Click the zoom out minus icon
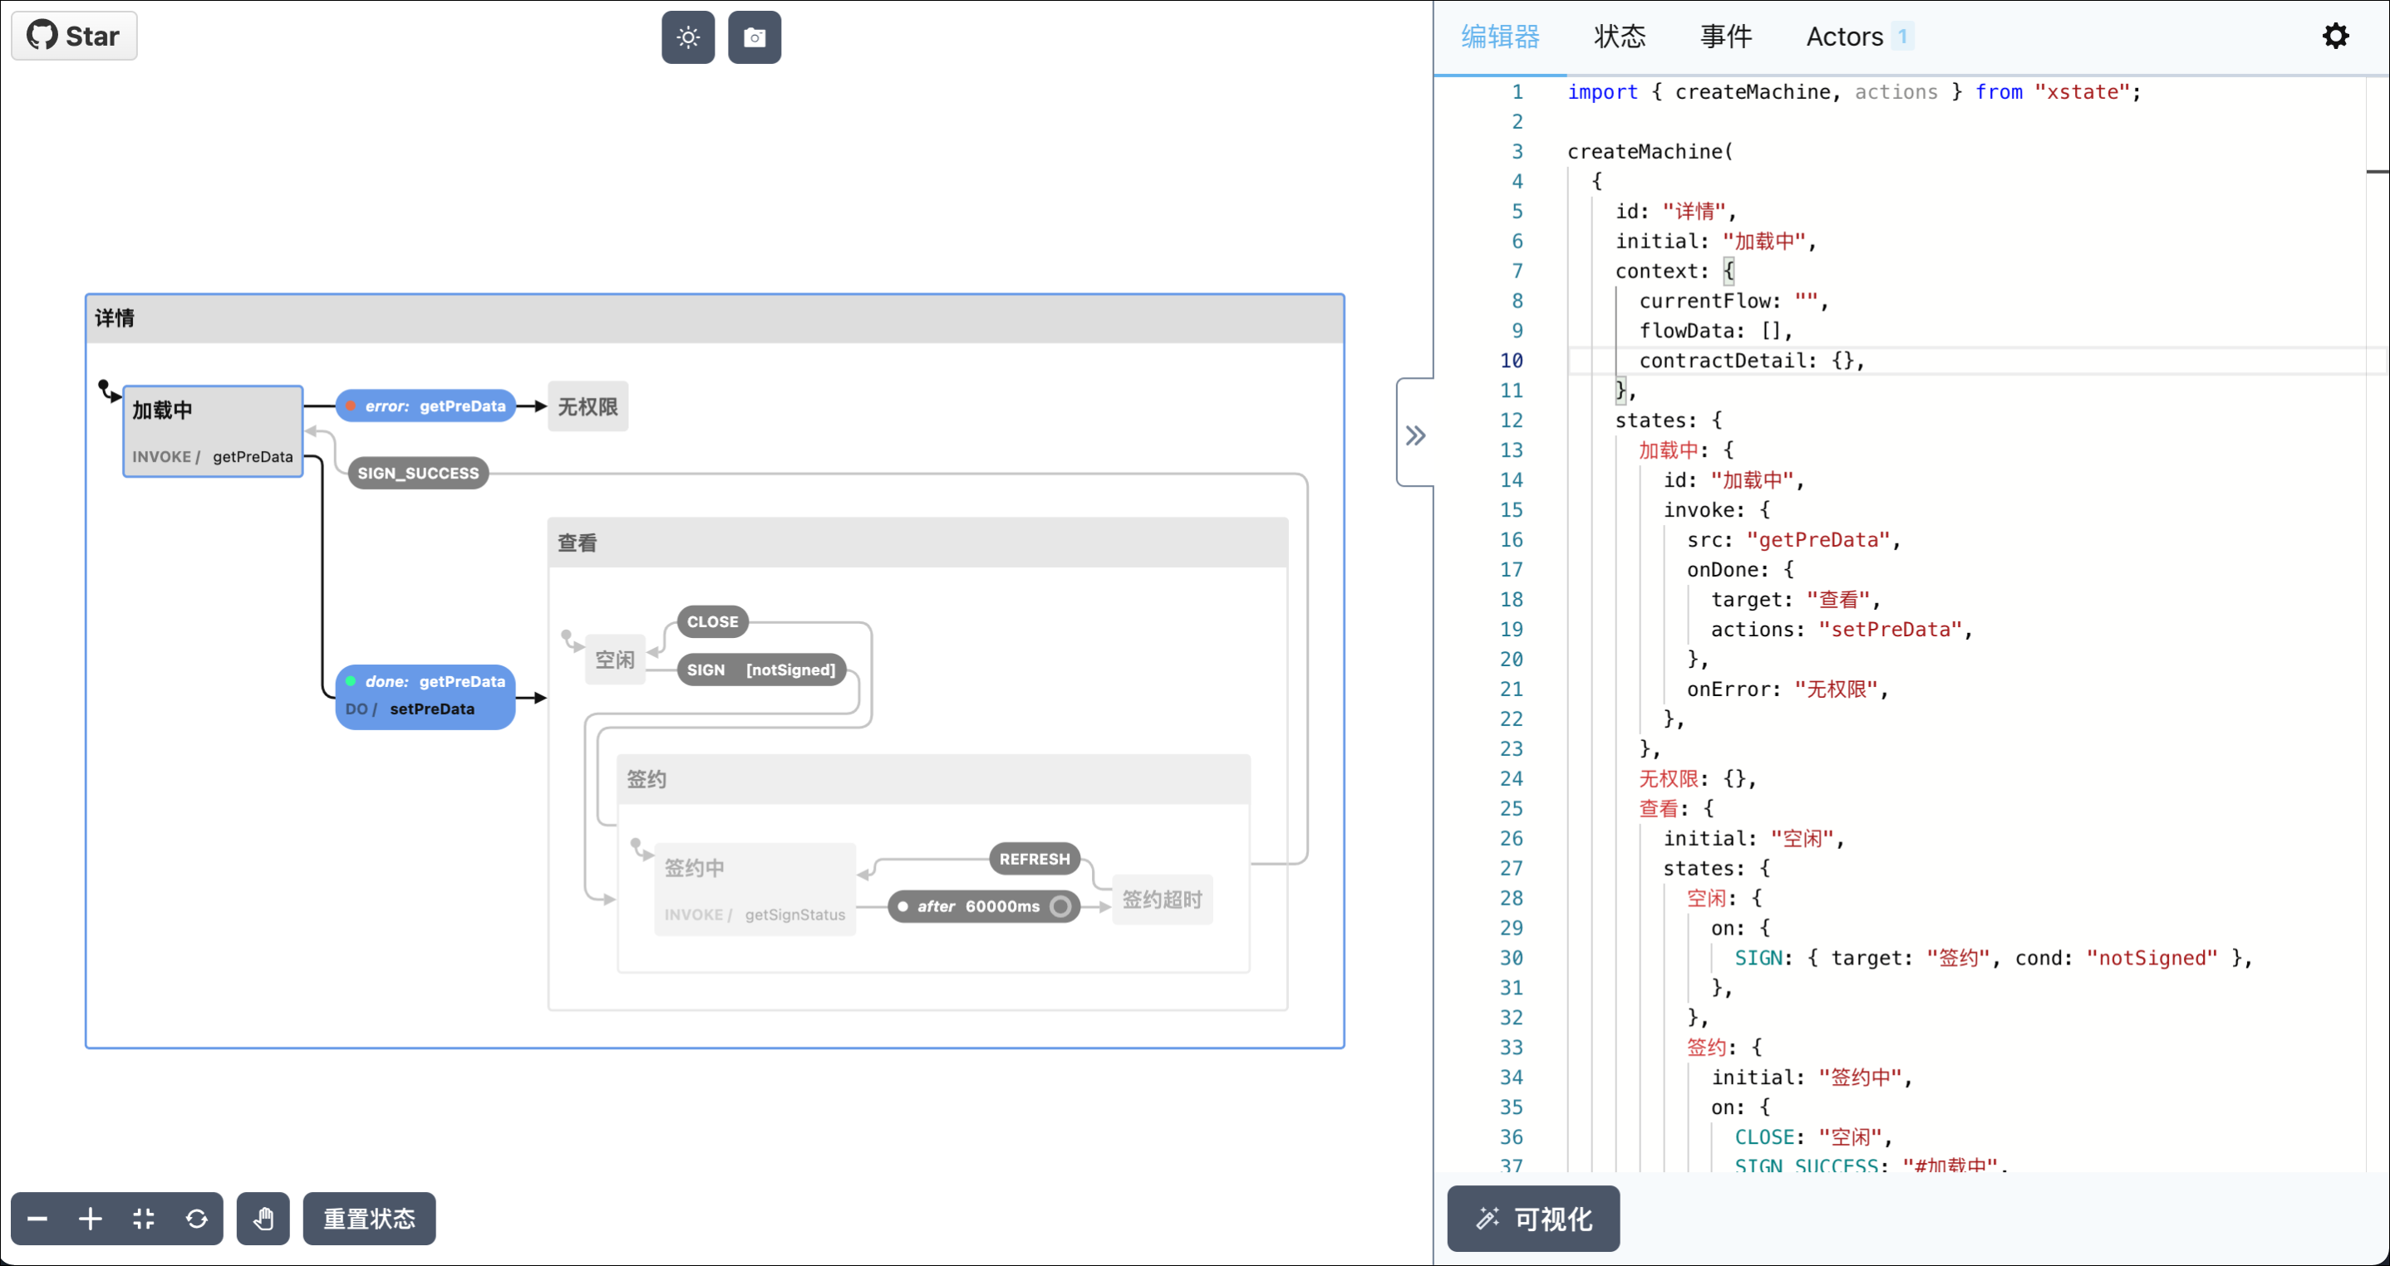The image size is (2390, 1266). pos(37,1218)
